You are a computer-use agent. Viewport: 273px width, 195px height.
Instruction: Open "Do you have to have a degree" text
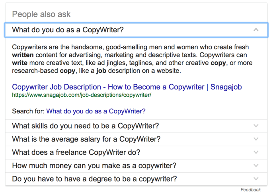click(x=94, y=179)
